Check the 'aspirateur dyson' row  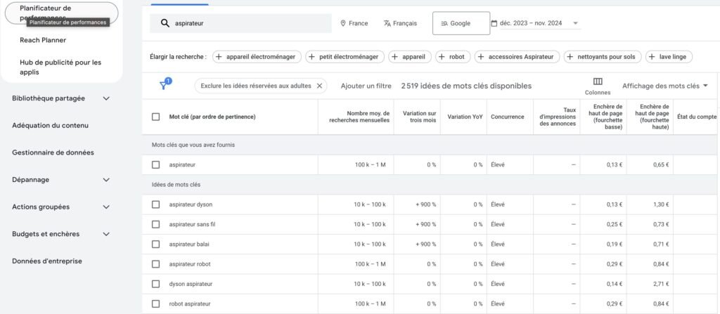click(x=155, y=204)
